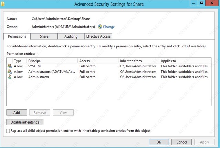The image size is (220, 148).
Task: Click the Add button
Action: (17, 113)
